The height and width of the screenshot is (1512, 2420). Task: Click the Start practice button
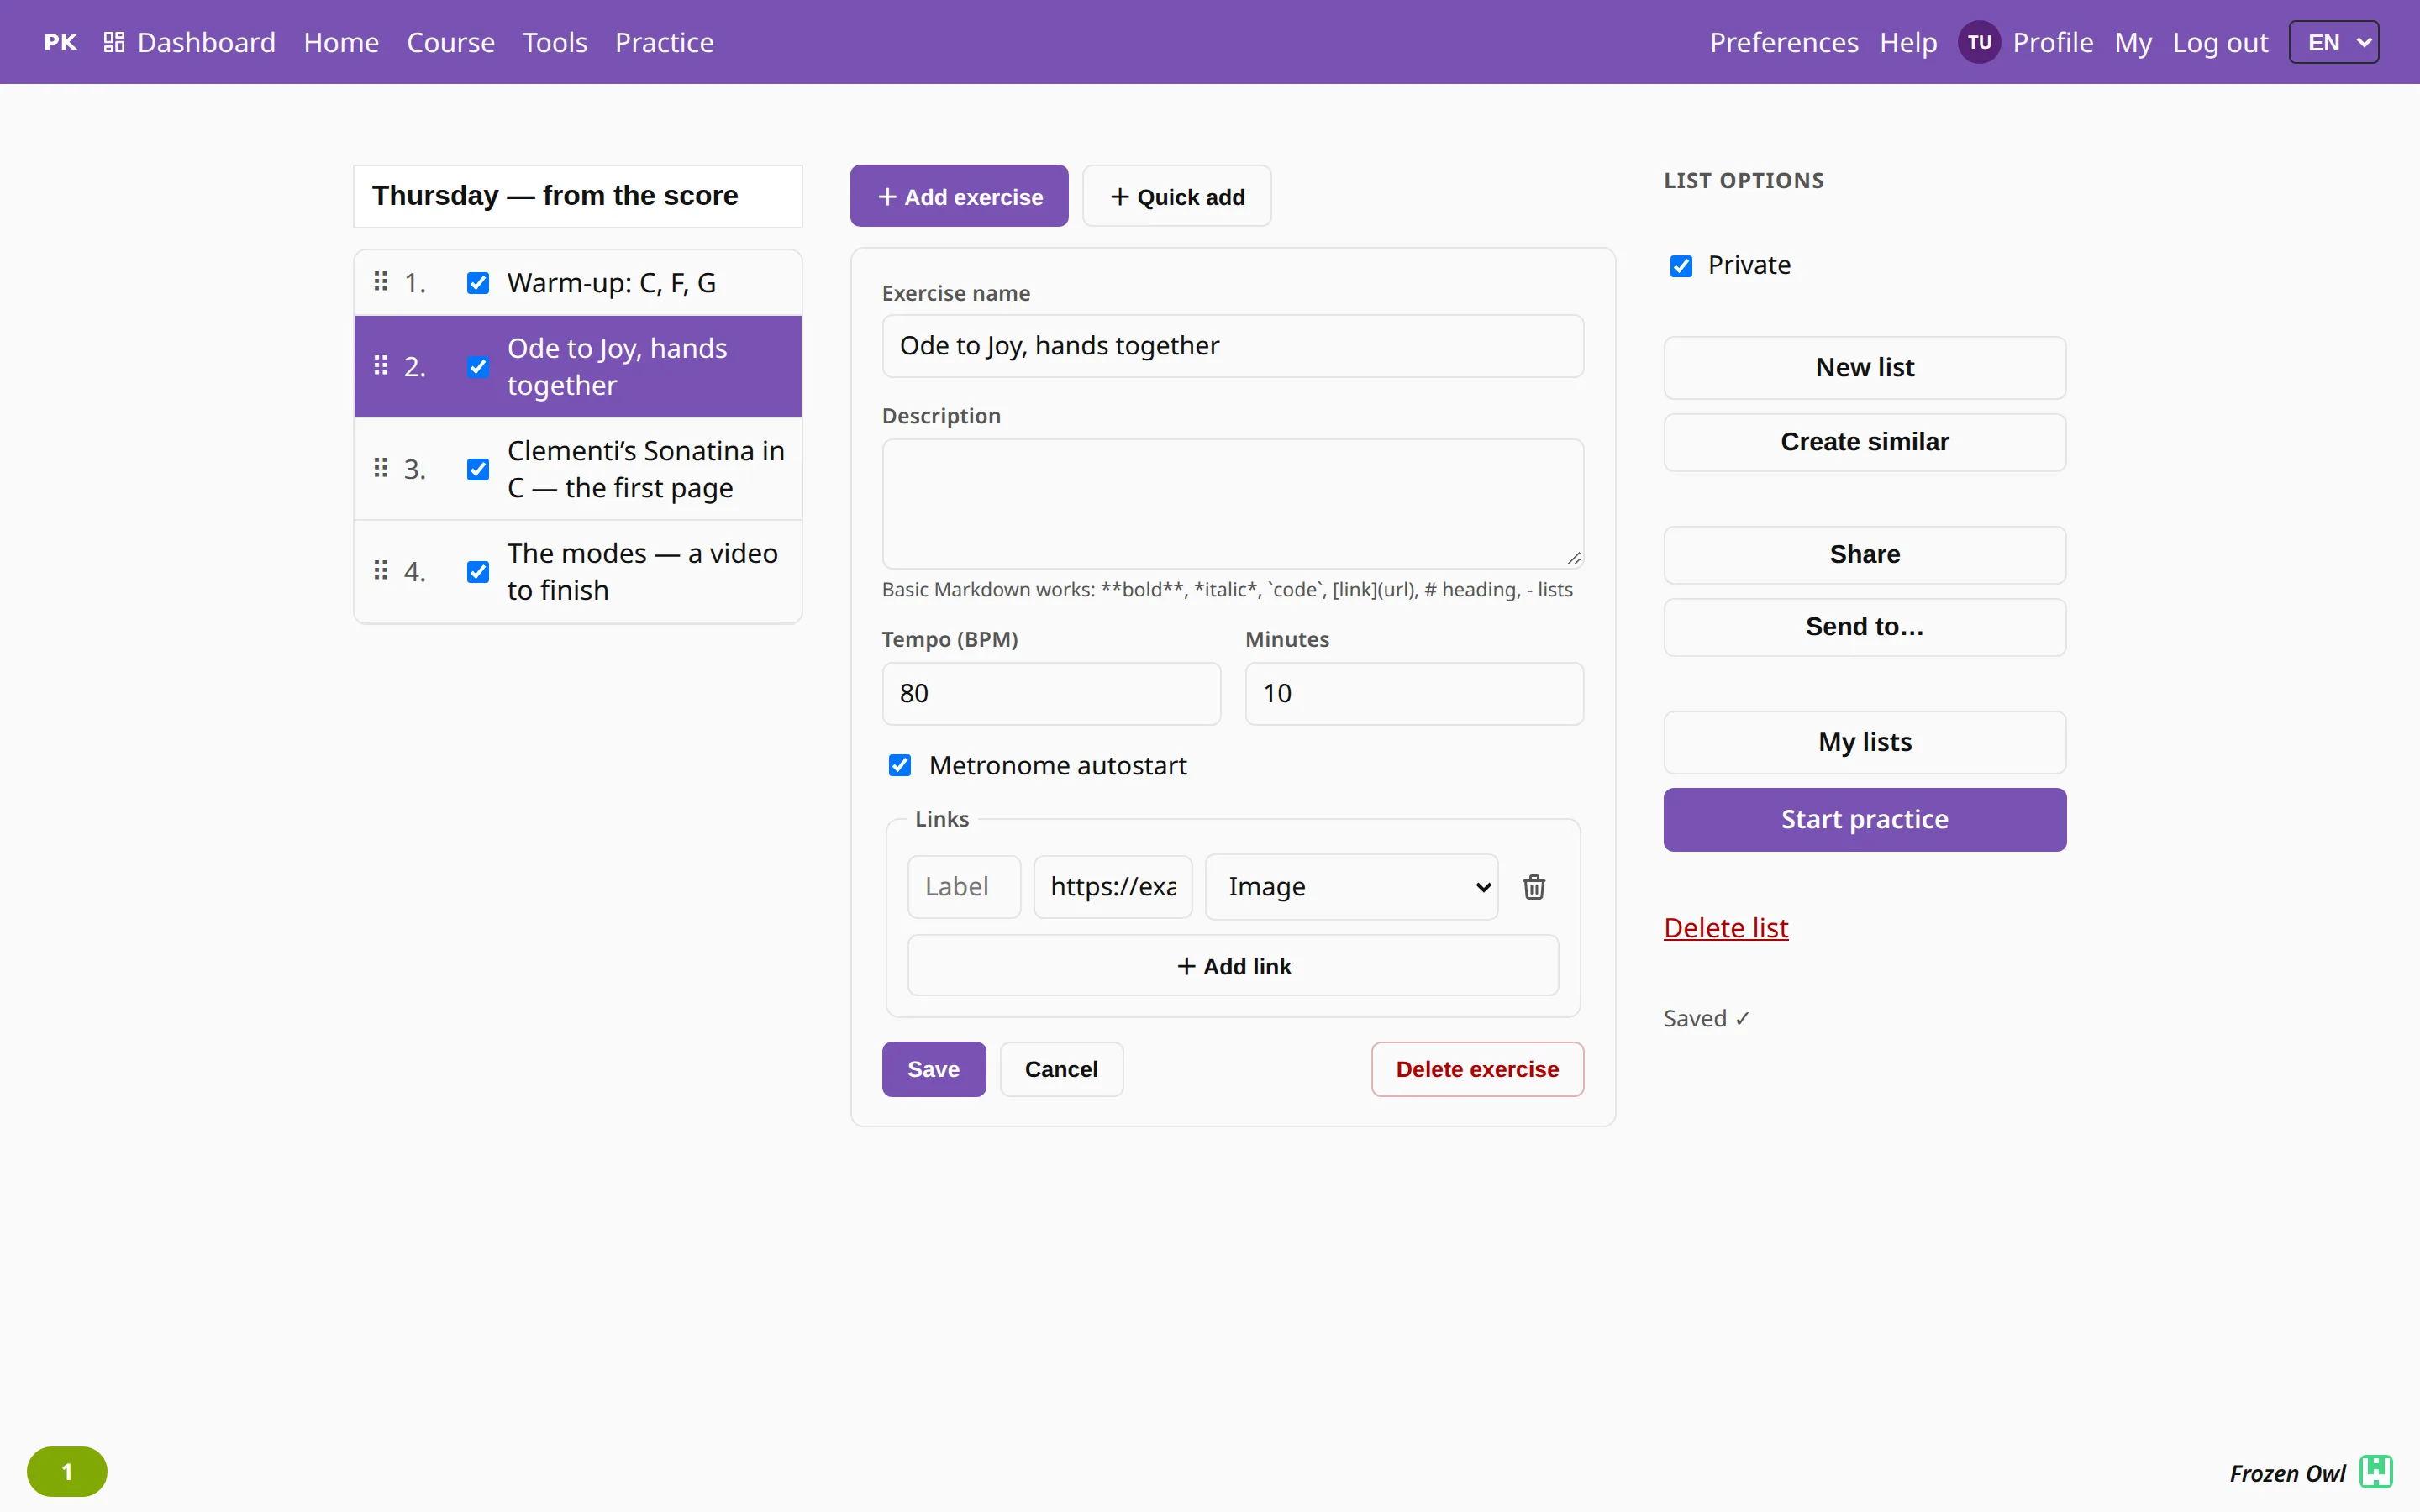pyautogui.click(x=1864, y=820)
